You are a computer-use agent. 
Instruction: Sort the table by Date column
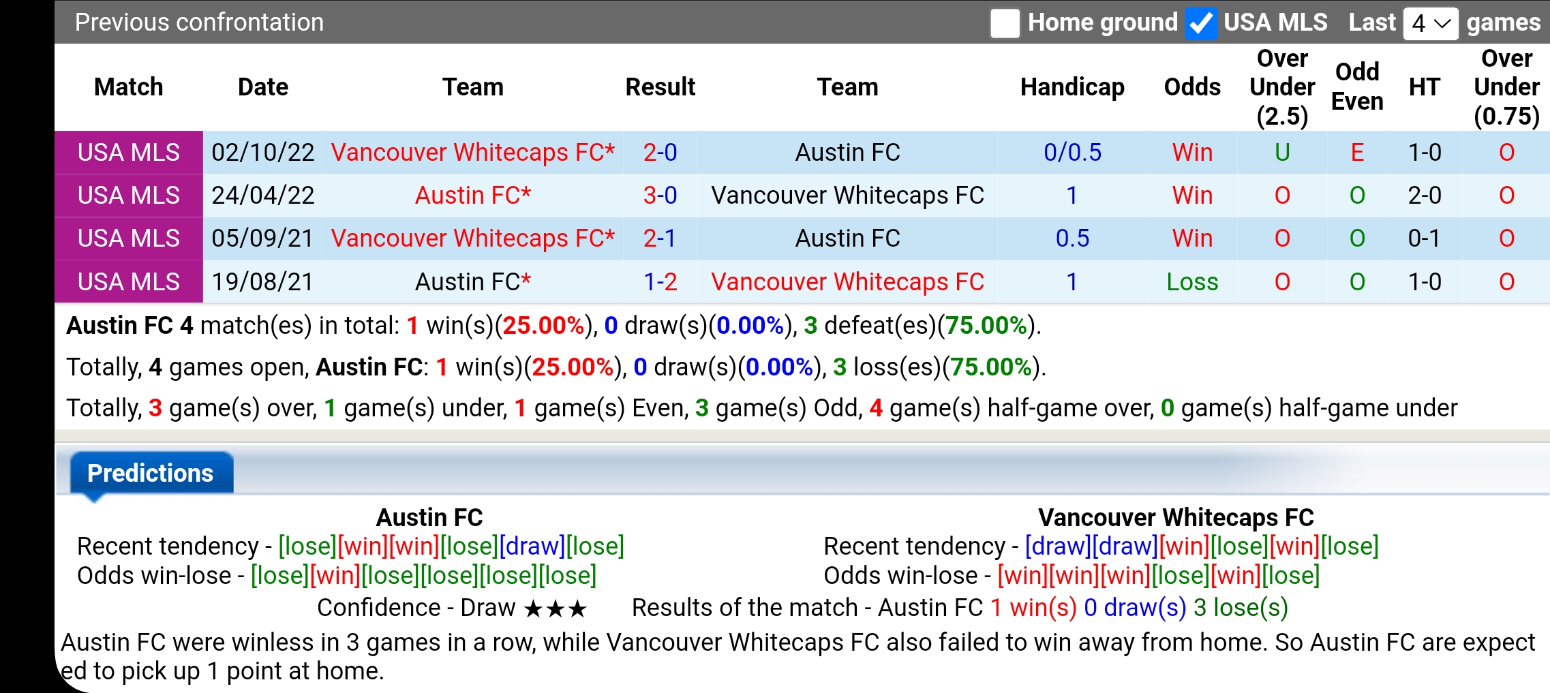click(x=262, y=87)
